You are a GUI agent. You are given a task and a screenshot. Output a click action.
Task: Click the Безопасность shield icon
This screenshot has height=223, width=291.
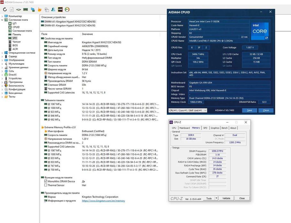click(x=6, y=85)
